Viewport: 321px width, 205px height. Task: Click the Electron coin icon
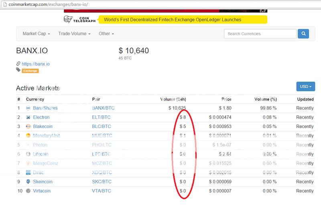(x=28, y=117)
